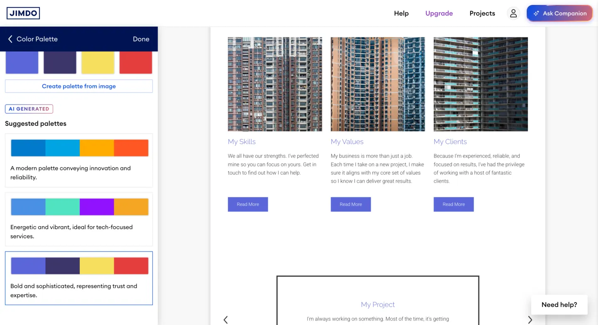This screenshot has width=598, height=325.
Task: Click Create palette from image button
Action: tap(79, 86)
